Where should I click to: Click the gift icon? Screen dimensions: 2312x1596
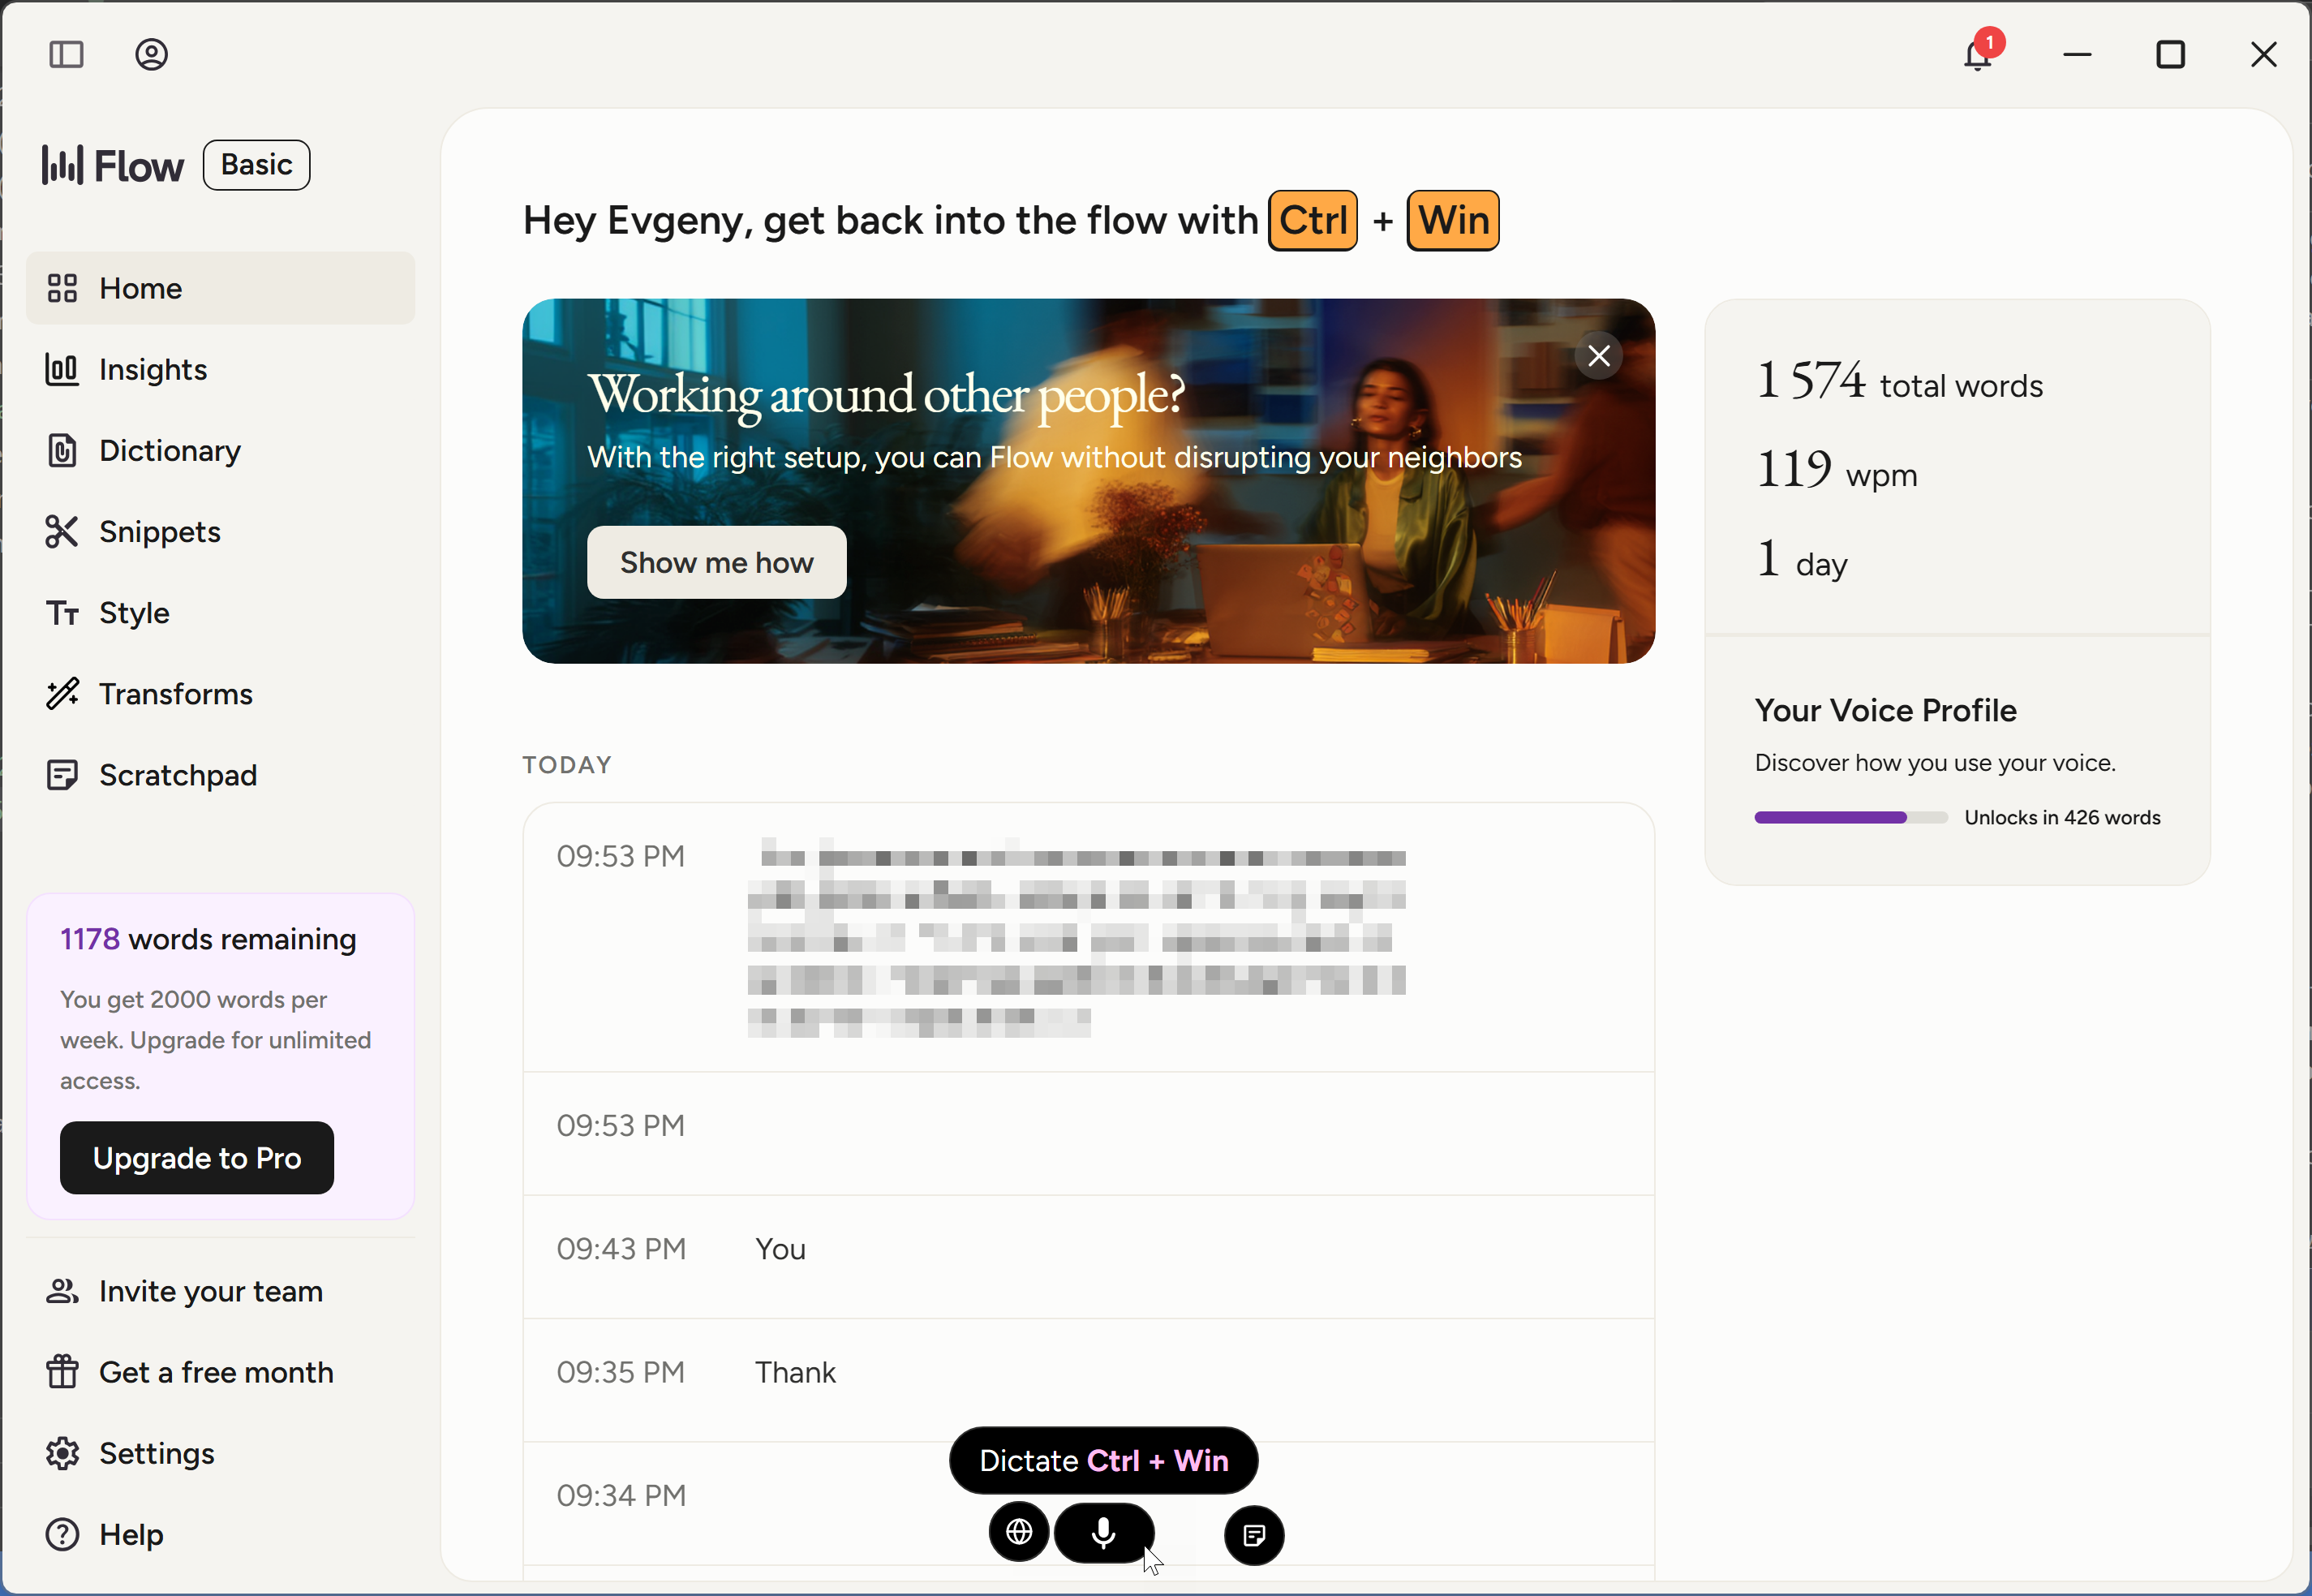point(62,1372)
